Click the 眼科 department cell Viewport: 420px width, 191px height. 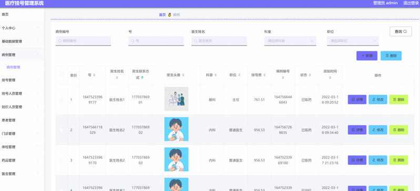coord(212,100)
